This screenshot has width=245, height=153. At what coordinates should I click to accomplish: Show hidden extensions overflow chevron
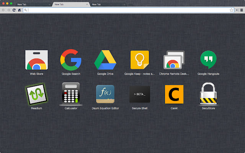(x=237, y=10)
